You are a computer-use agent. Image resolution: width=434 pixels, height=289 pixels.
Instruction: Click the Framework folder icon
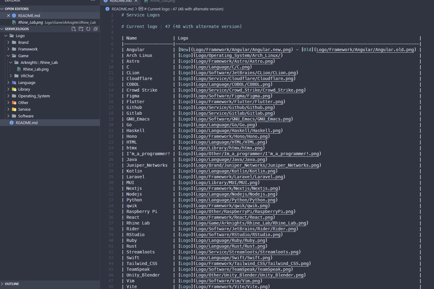(14, 49)
